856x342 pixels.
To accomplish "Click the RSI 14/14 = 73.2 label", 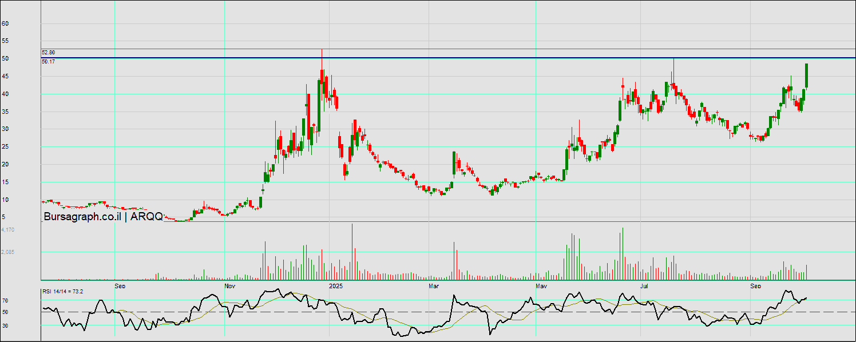I will [62, 292].
